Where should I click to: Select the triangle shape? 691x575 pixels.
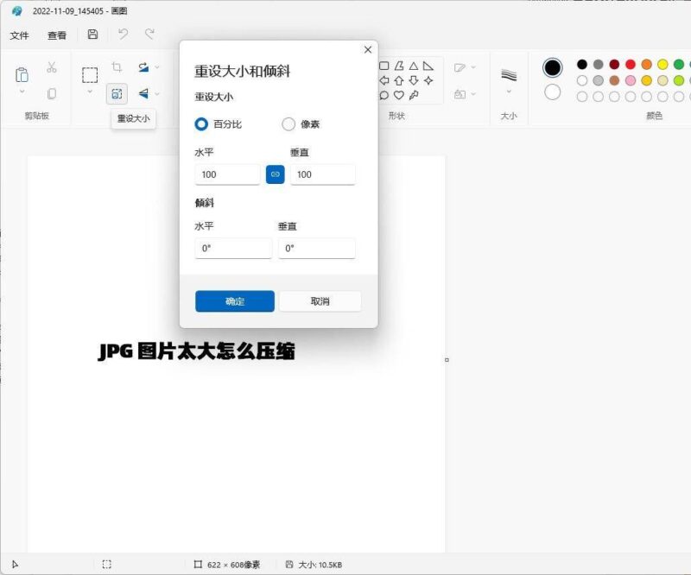pyautogui.click(x=414, y=66)
